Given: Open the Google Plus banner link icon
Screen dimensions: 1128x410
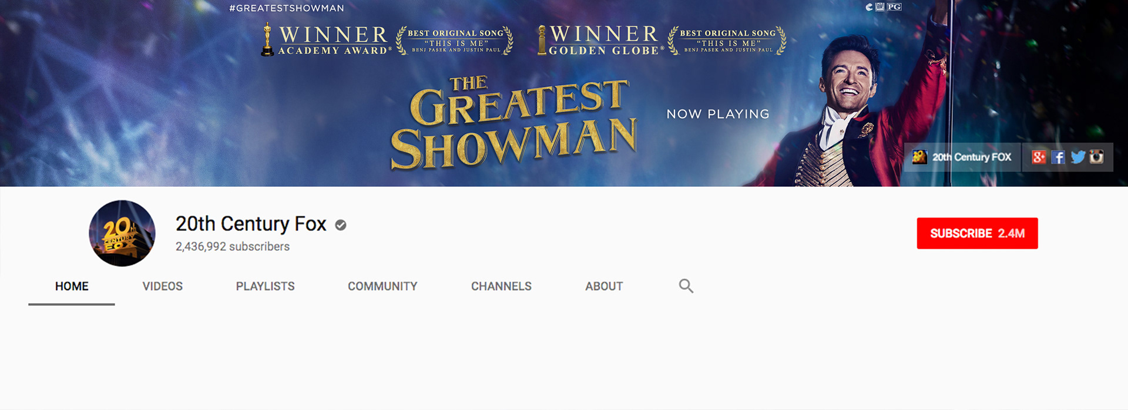Looking at the screenshot, I should coord(1039,157).
